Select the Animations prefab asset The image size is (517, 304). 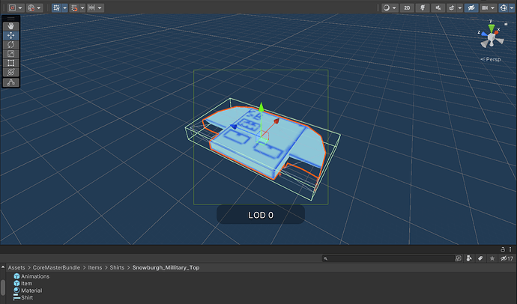[x=31, y=276]
